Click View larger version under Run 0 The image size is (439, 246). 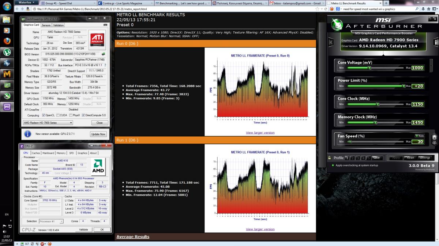click(x=260, y=133)
